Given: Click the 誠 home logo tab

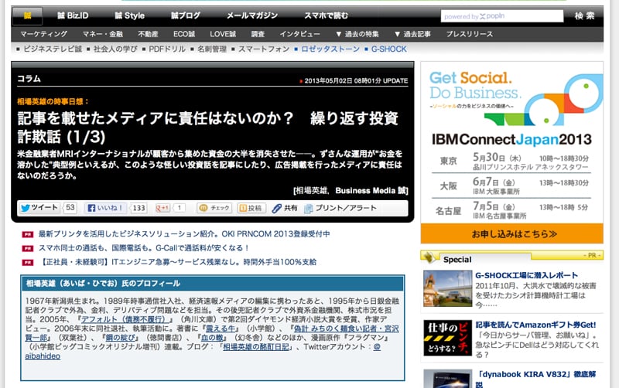Looking at the screenshot, I should (28, 15).
